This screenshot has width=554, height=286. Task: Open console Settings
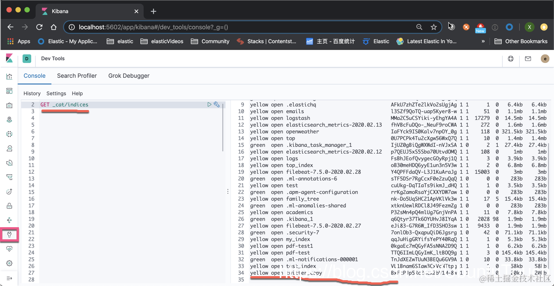(x=56, y=93)
